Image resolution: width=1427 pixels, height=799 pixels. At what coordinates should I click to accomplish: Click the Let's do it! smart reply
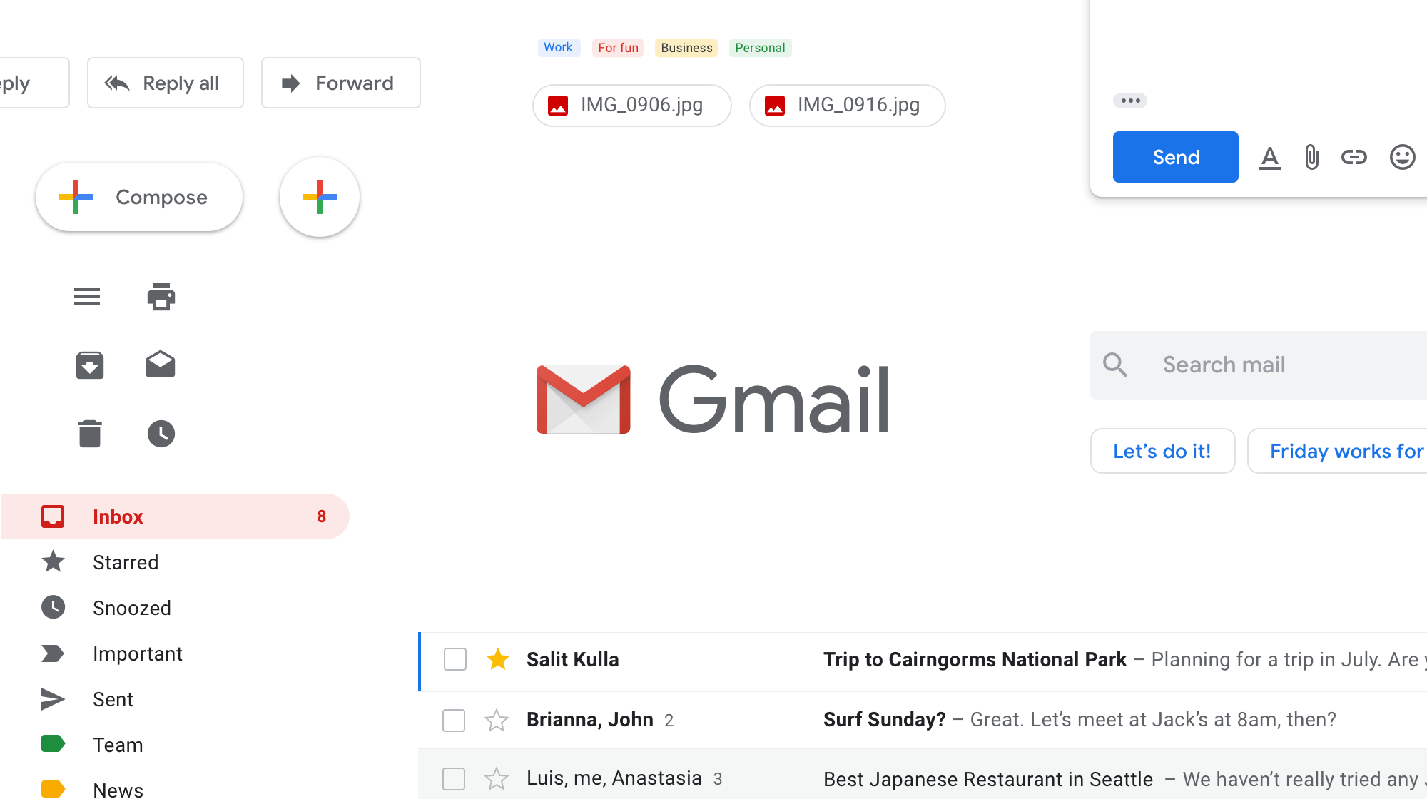tap(1162, 450)
